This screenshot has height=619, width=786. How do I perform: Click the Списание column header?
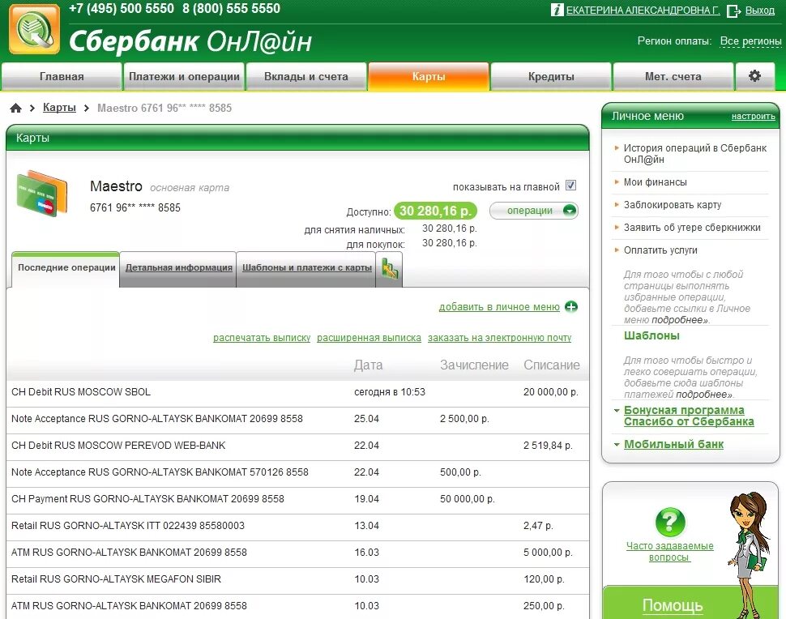click(x=551, y=365)
